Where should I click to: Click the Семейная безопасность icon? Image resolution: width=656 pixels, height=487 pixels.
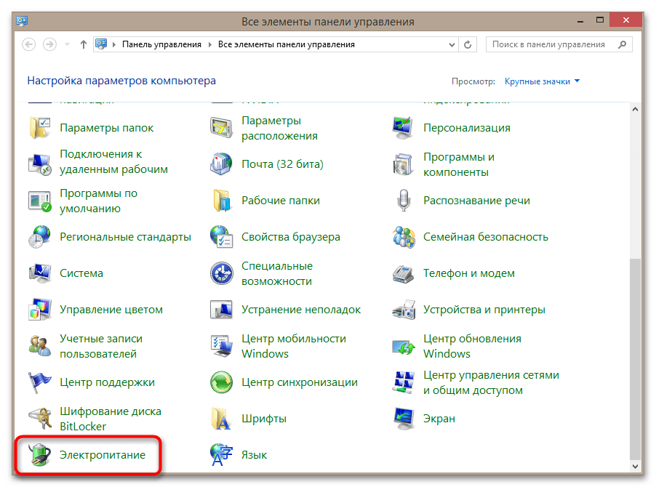[404, 237]
